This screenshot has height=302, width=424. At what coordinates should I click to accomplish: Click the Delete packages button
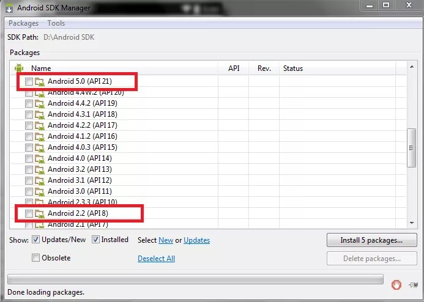[x=371, y=259]
